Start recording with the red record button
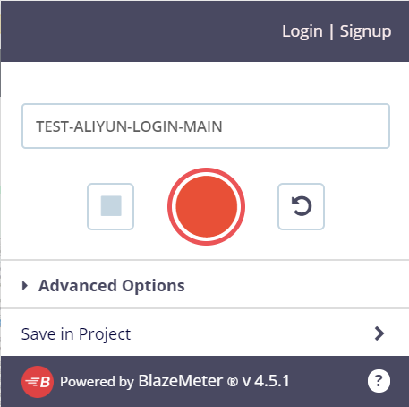 [206, 206]
